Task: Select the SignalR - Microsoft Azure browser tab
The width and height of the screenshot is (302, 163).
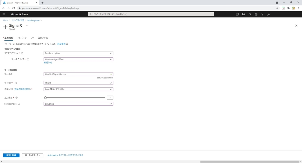Action: pyautogui.click(x=20, y=3)
